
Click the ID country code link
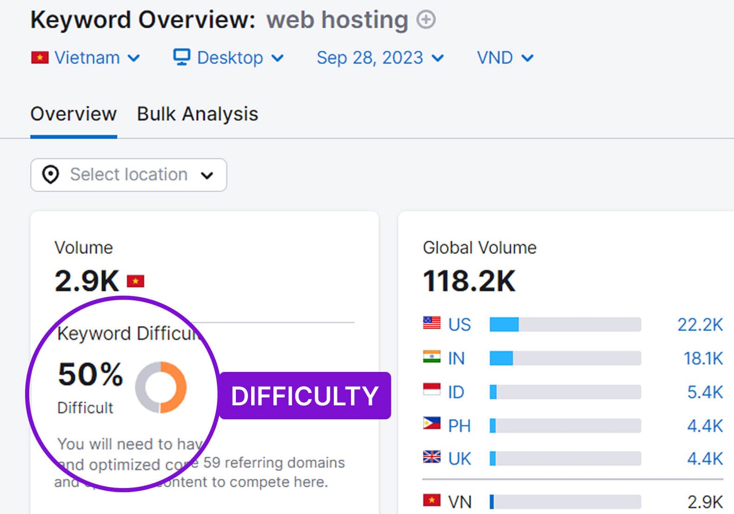456,392
